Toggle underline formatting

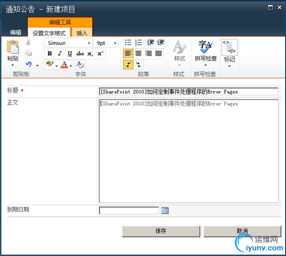coord(70,54)
